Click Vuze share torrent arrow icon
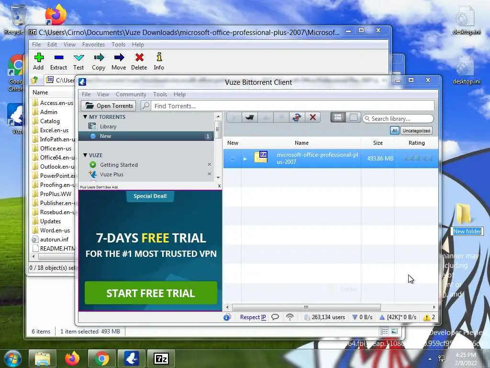Viewport: 490px width, 368px height. [x=249, y=117]
